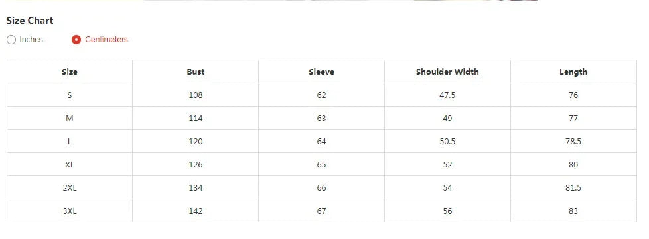Click the 3XL size row label
The height and width of the screenshot is (239, 649).
[70, 211]
